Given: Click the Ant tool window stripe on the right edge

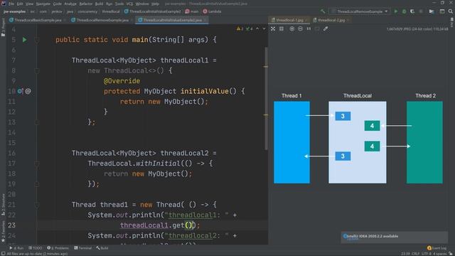Looking at the screenshot, I should 452,23.
